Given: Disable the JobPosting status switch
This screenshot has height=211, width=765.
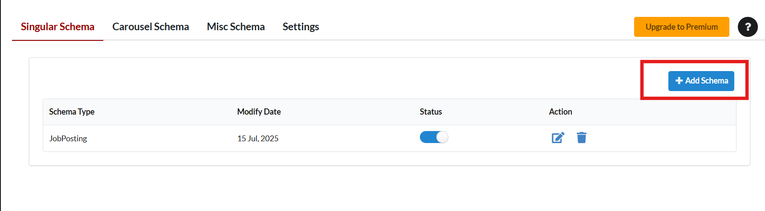Looking at the screenshot, I should pos(434,137).
